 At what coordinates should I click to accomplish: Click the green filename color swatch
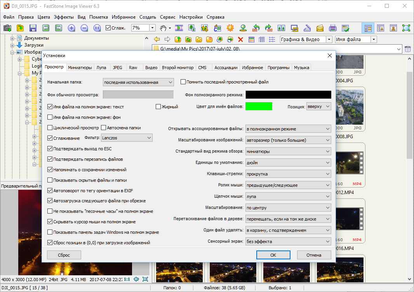[259, 106]
